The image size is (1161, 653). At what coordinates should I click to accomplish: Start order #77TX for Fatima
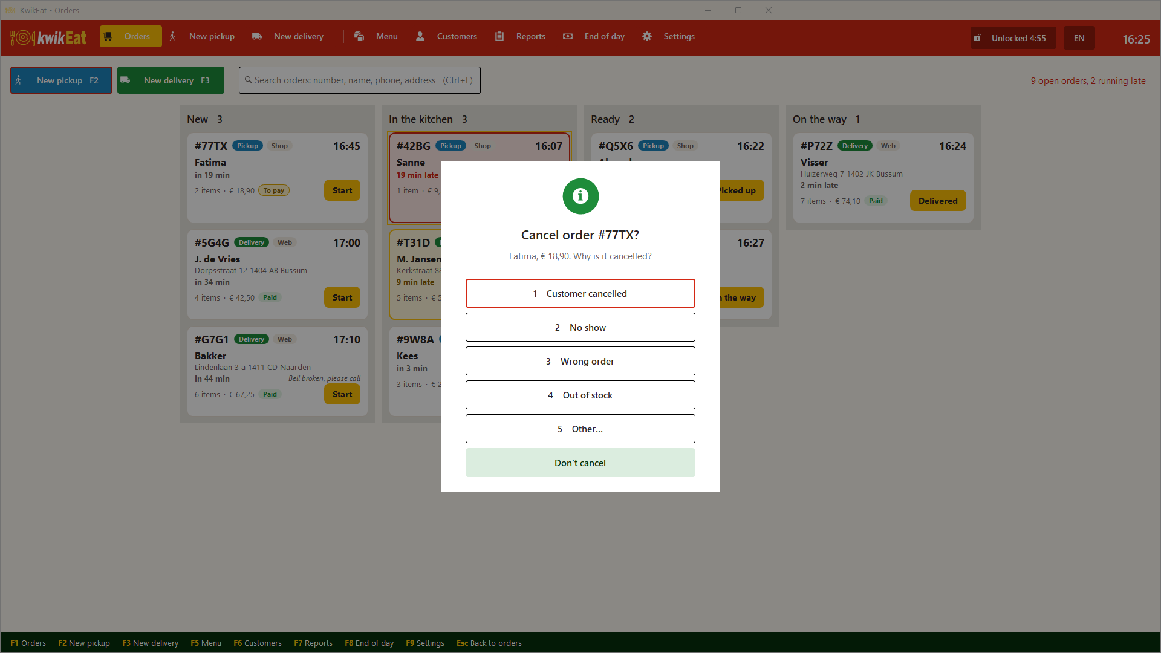tap(342, 190)
